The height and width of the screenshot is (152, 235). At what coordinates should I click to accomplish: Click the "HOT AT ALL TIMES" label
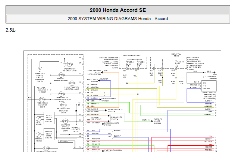tap(176, 55)
